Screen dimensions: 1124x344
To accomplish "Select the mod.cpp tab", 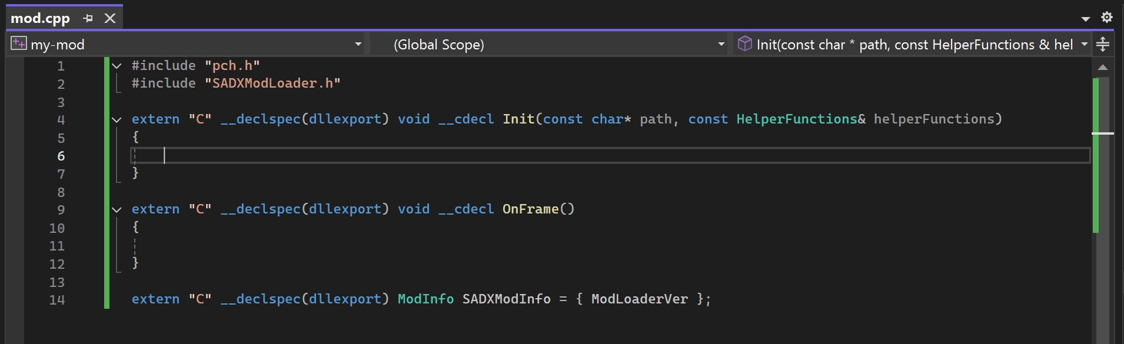I will tap(40, 18).
